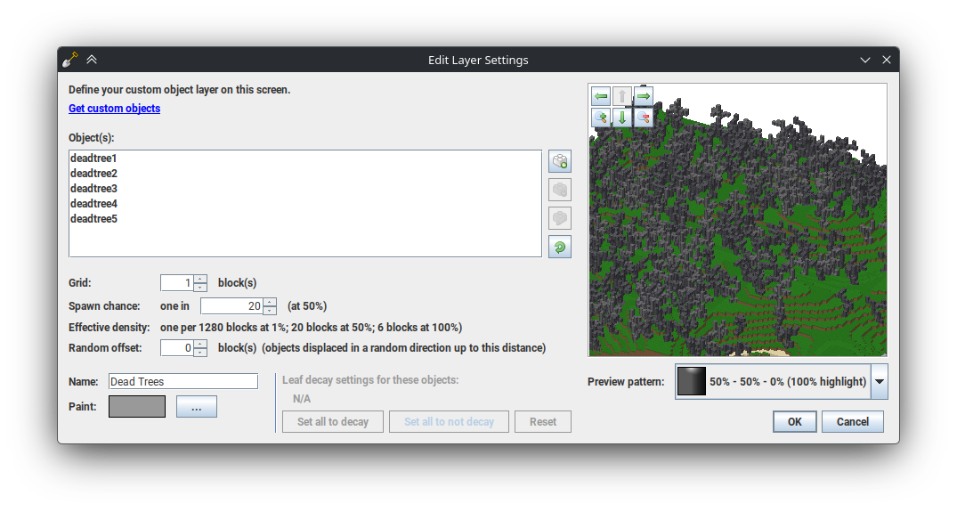Image resolution: width=957 pixels, height=512 pixels.
Task: Rotate preview right with green right arrow
Action: coord(643,96)
